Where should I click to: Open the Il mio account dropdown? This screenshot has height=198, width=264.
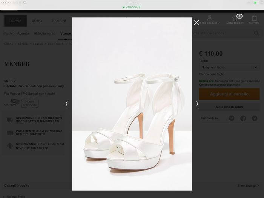[x=209, y=23]
